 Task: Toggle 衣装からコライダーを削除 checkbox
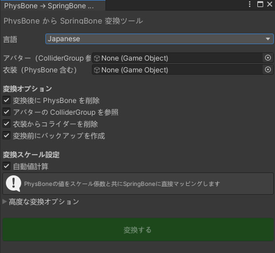pos(7,124)
